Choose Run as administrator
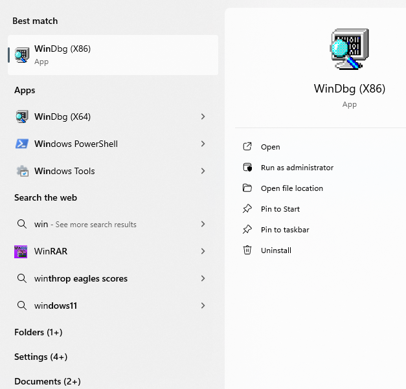This screenshot has width=406, height=389. (297, 168)
